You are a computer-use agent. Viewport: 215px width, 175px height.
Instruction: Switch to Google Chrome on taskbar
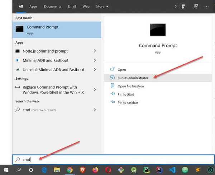point(70,170)
